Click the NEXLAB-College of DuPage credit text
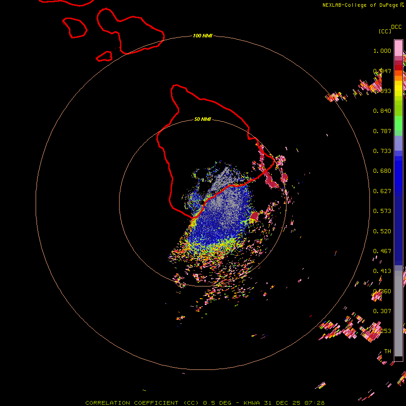406x406 pixels. (360, 5)
